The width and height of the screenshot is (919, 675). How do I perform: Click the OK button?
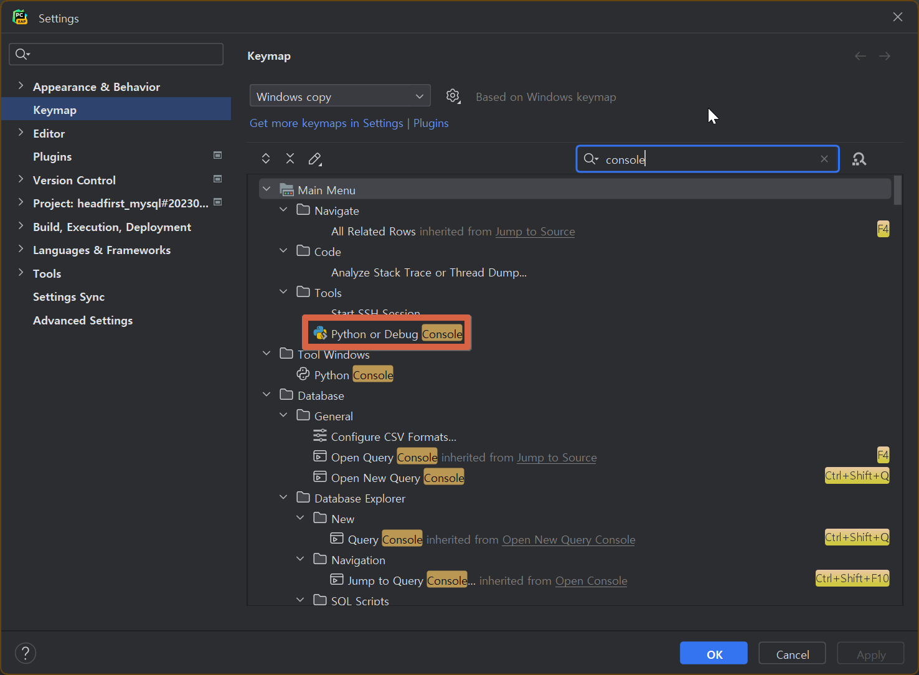tap(714, 654)
